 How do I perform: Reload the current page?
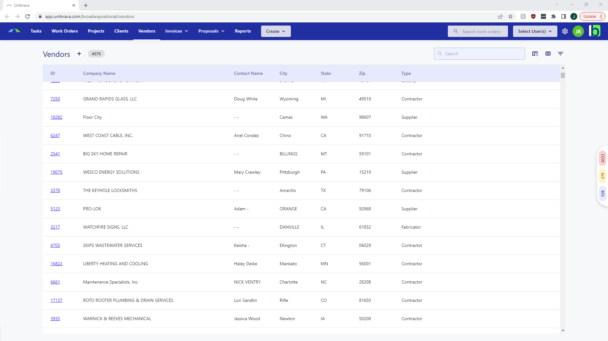[x=28, y=16]
